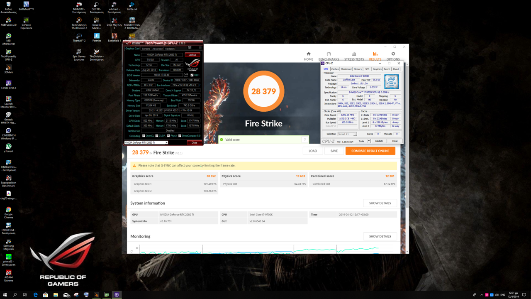Click the Valid score help question mark
The image size is (531, 299).
(305, 140)
